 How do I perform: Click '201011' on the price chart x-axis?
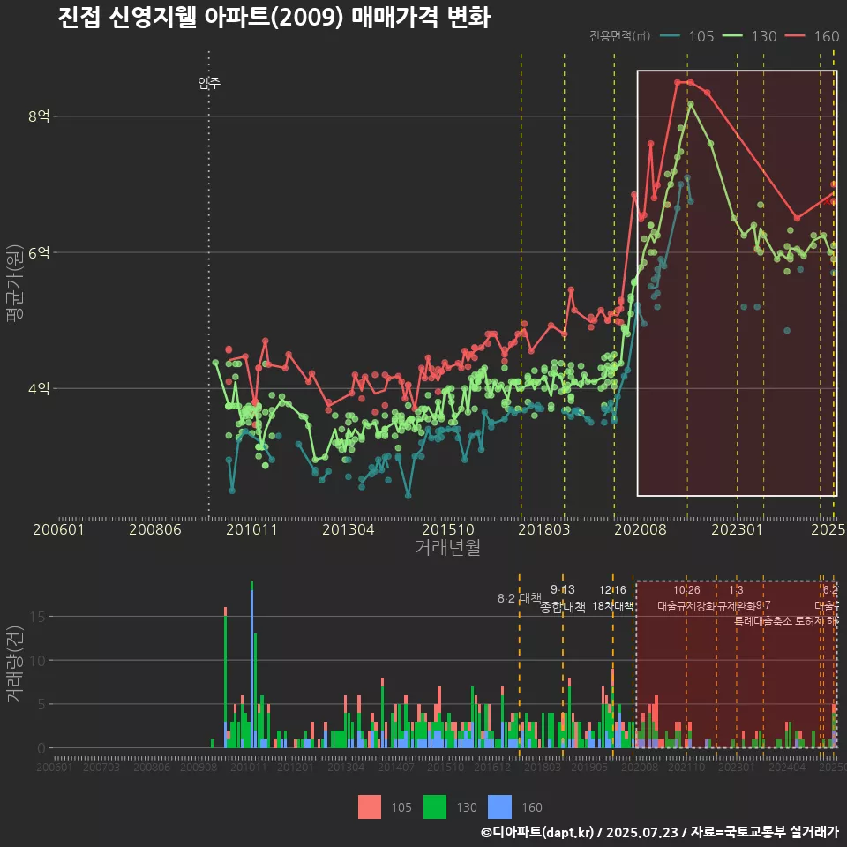coord(251,529)
